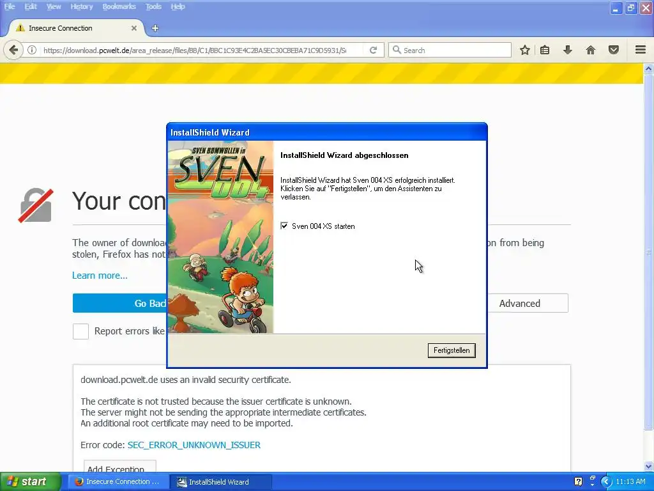Open the Firefox hamburger menu
This screenshot has width=654, height=491.
(641, 50)
